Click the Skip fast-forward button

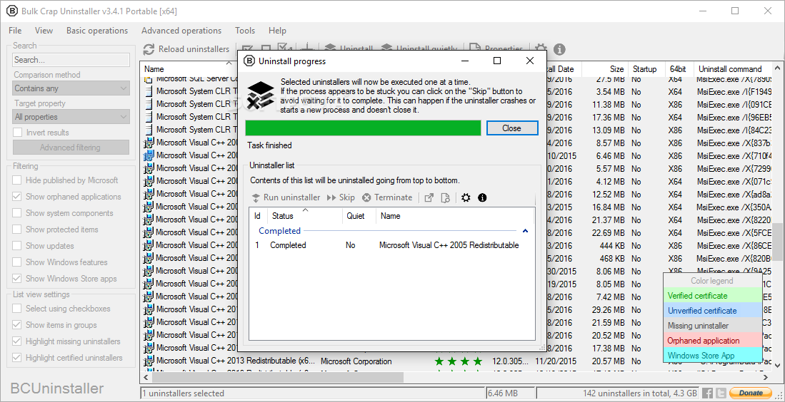point(341,197)
